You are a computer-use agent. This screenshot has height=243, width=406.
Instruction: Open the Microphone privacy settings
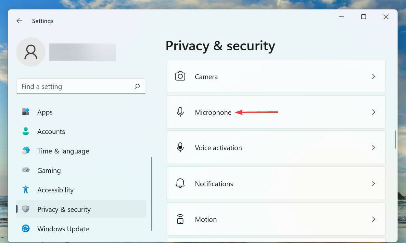(x=213, y=113)
